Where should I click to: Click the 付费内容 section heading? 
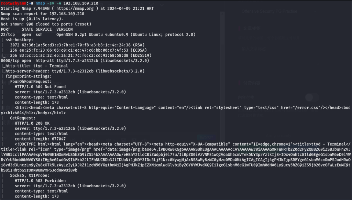(x=252, y=83)
